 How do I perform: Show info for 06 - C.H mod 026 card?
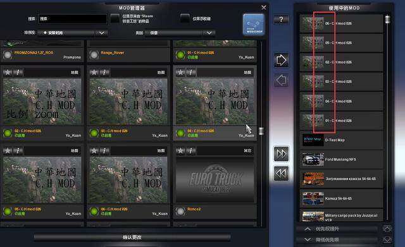click(104, 150)
